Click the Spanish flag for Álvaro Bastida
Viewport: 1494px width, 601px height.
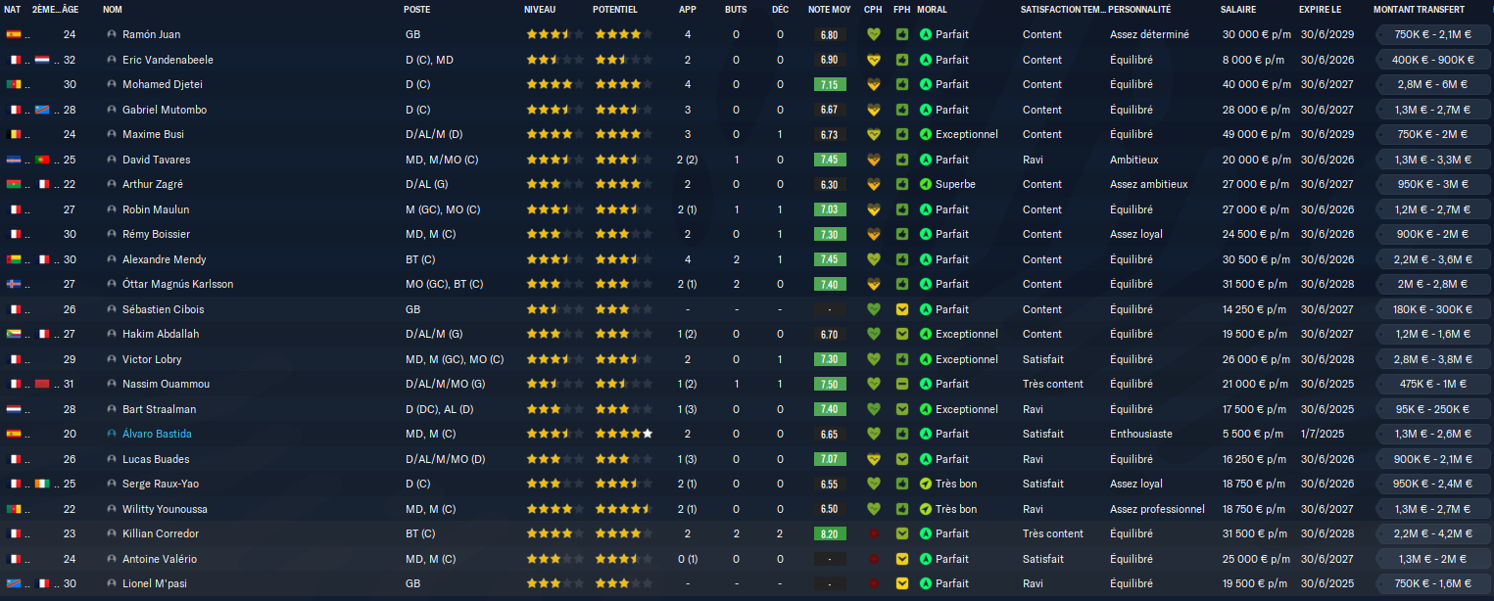[x=14, y=434]
